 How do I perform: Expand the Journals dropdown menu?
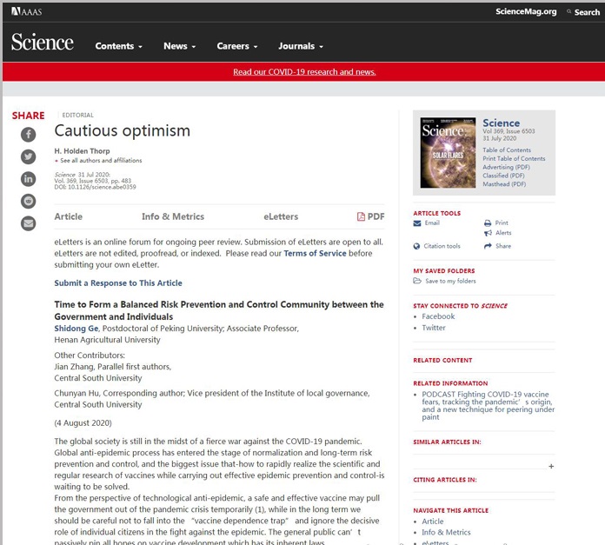click(301, 46)
